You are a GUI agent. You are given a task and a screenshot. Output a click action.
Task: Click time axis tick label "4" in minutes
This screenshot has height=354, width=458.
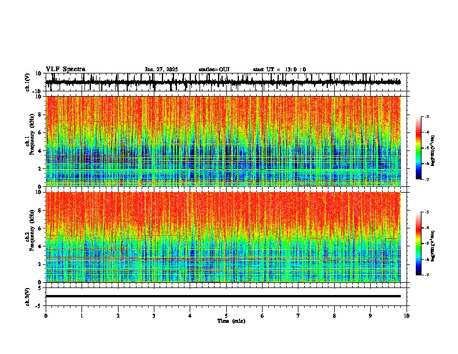pyautogui.click(x=190, y=316)
